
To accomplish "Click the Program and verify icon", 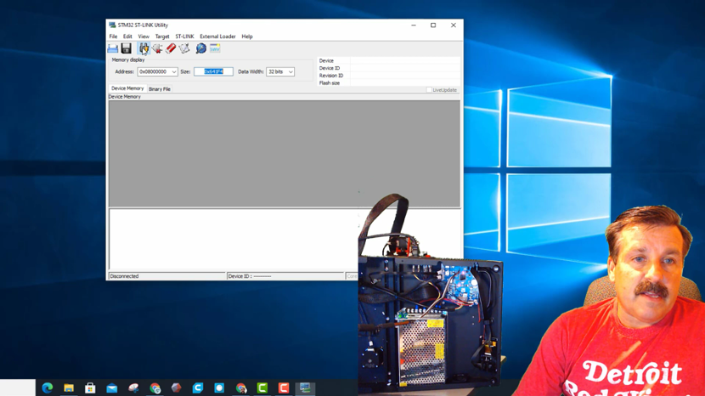I will [184, 48].
